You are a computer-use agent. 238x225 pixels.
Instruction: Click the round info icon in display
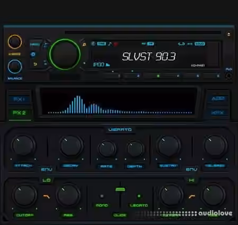[93, 44]
